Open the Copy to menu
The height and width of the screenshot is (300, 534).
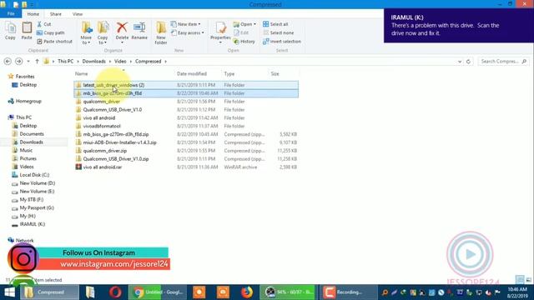(103, 32)
